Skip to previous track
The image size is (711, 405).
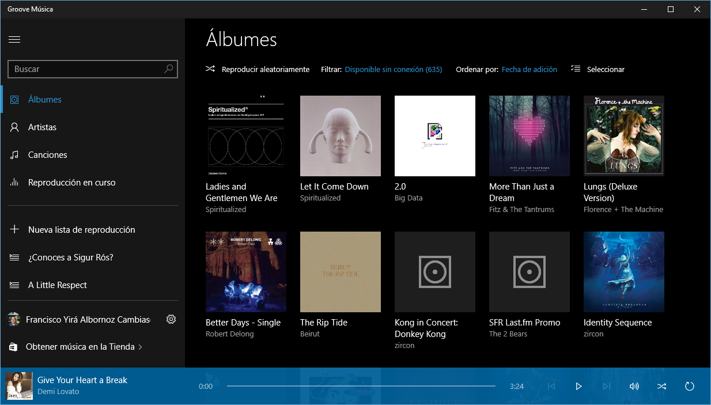pos(551,386)
